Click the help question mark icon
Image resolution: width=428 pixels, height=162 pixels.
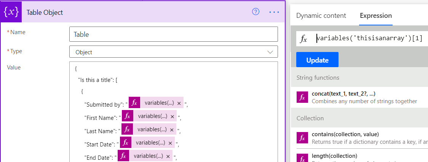[x=256, y=12]
